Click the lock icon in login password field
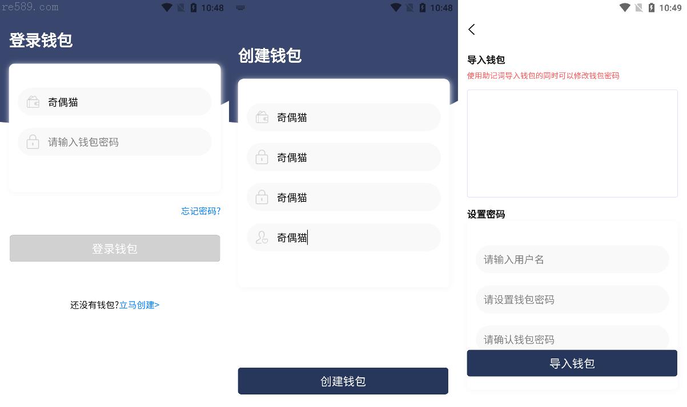 coord(33,142)
